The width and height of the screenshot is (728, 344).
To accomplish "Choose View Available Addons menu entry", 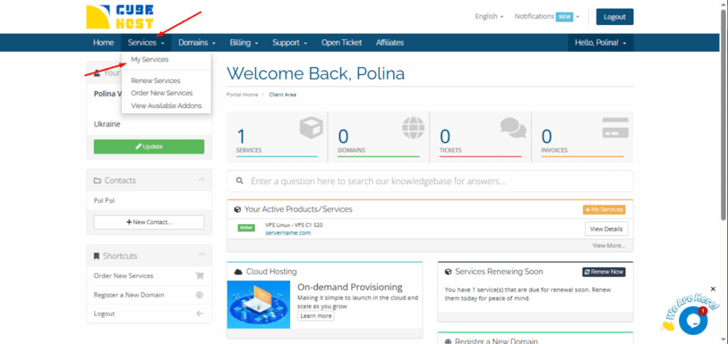I will coord(166,105).
